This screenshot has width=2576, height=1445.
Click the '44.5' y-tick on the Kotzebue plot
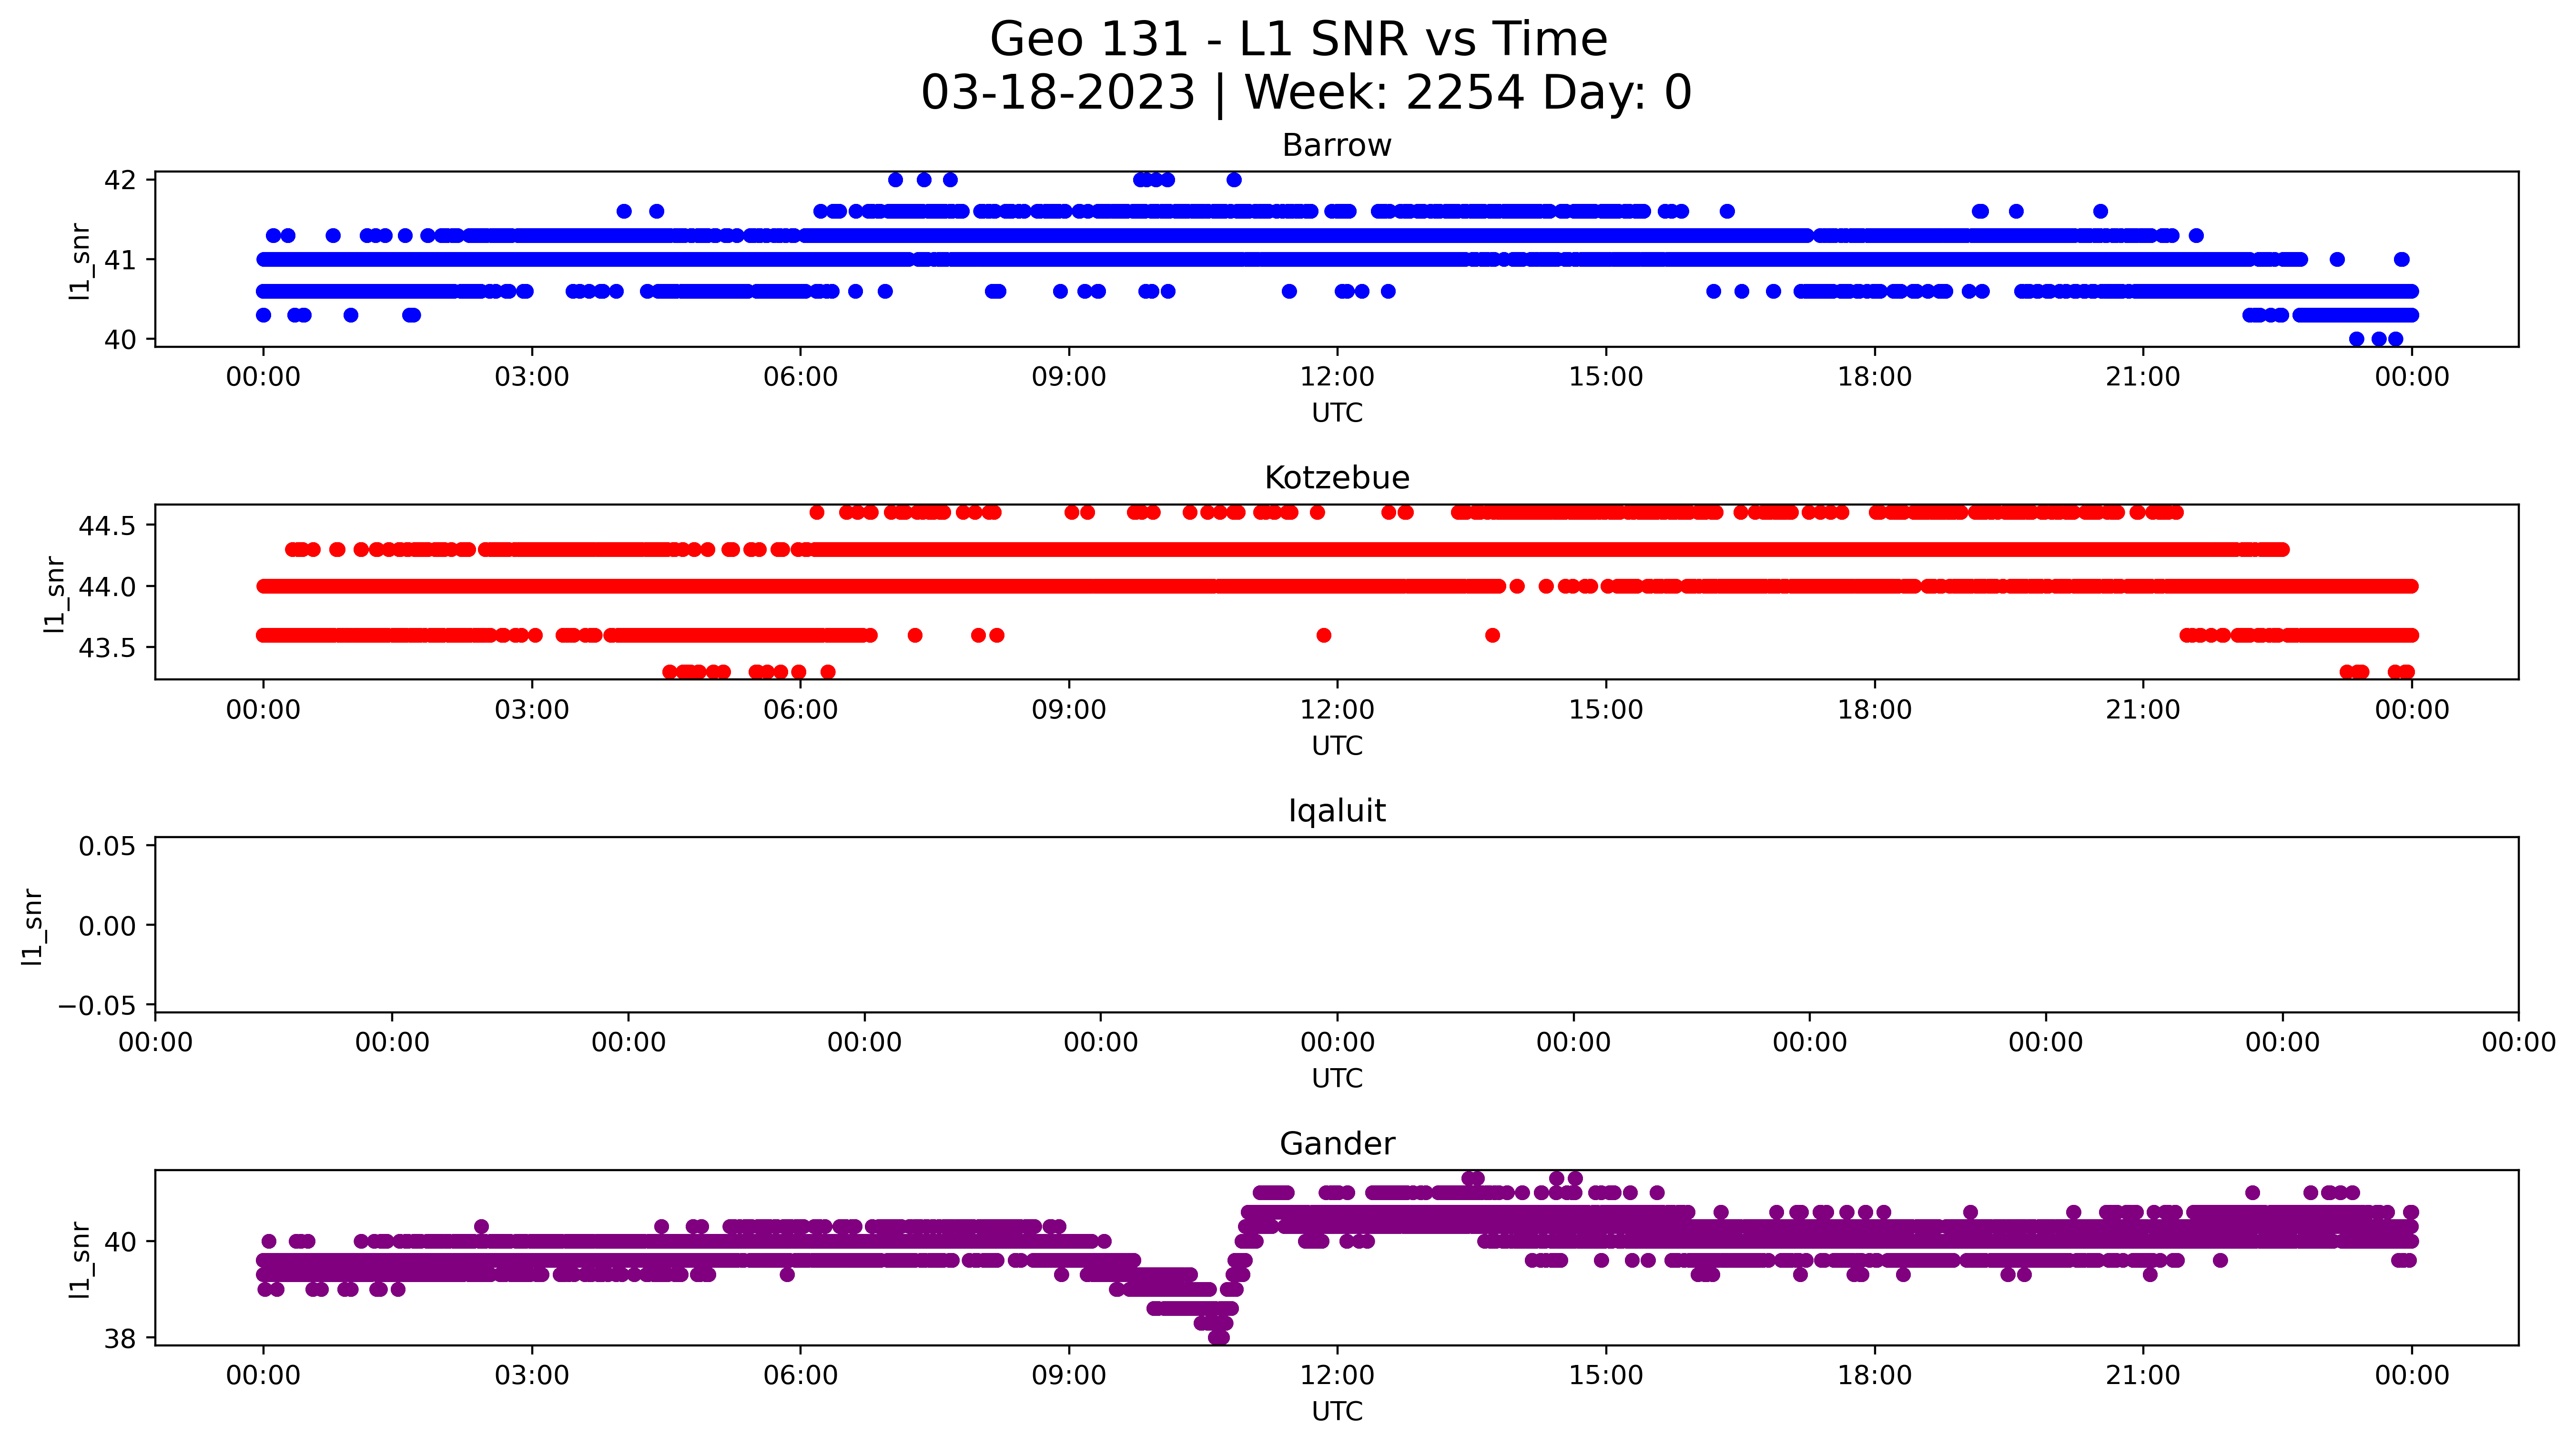[107, 526]
